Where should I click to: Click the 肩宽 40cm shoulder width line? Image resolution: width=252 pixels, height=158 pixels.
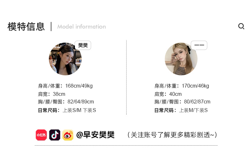(168, 94)
